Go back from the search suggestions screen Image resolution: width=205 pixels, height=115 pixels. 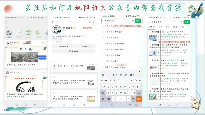click(x=102, y=21)
